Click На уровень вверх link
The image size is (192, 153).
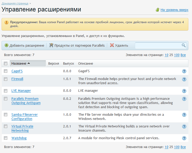point(174,10)
